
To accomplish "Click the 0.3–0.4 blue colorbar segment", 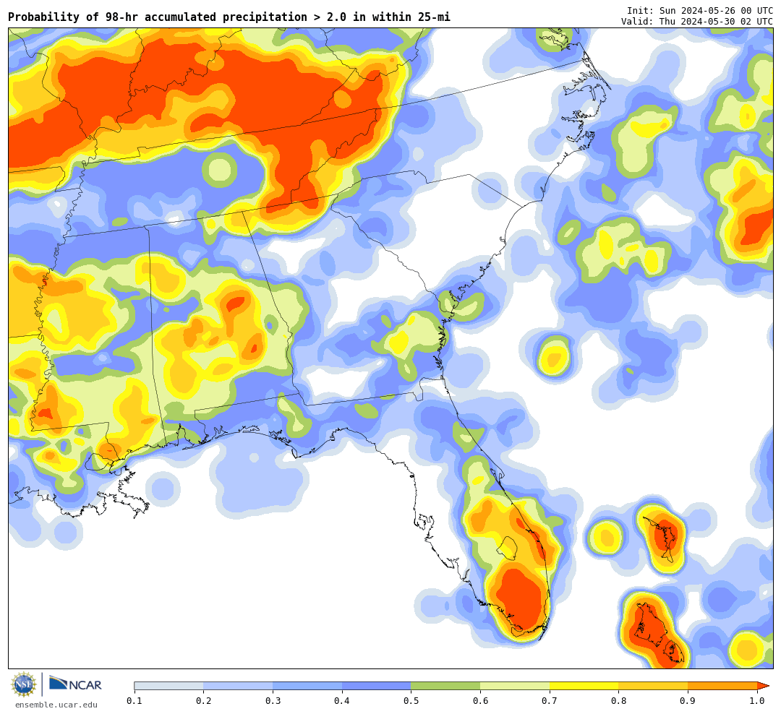I will pos(307,686).
